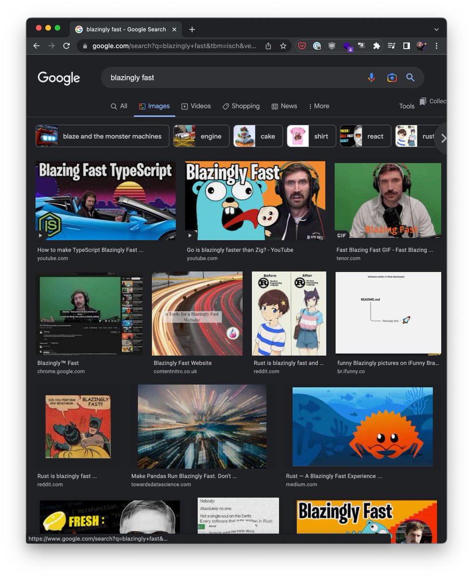The image size is (473, 578).
Task: Filter by blaze and the monster machines
Action: 103,136
